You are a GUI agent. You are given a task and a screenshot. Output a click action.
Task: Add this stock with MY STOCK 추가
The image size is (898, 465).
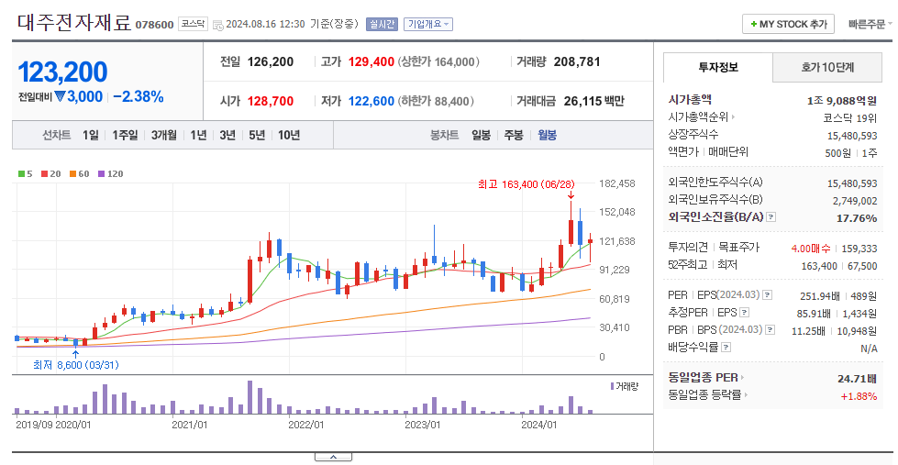pyautogui.click(x=788, y=24)
